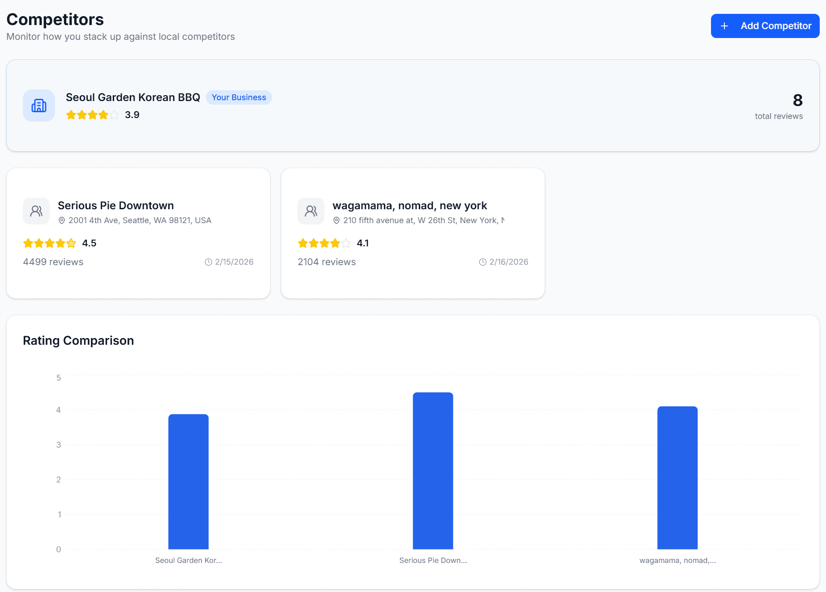The image size is (826, 592).
Task: Click the Your Business badge
Action: pyautogui.click(x=238, y=97)
